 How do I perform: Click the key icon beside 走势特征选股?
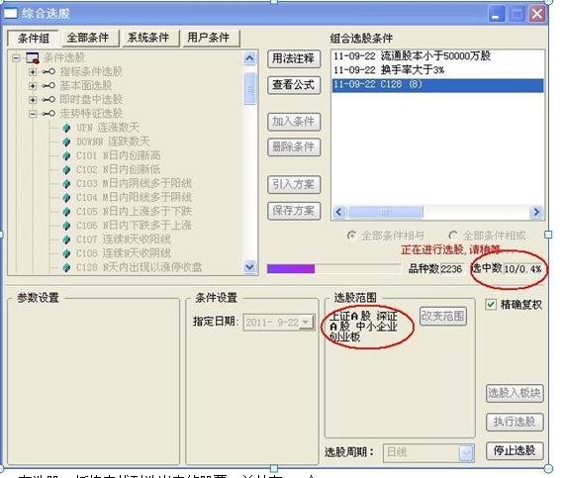tap(48, 114)
